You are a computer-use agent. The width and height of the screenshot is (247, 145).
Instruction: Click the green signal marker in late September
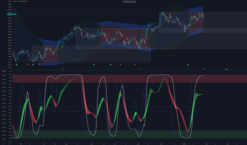click(x=111, y=64)
